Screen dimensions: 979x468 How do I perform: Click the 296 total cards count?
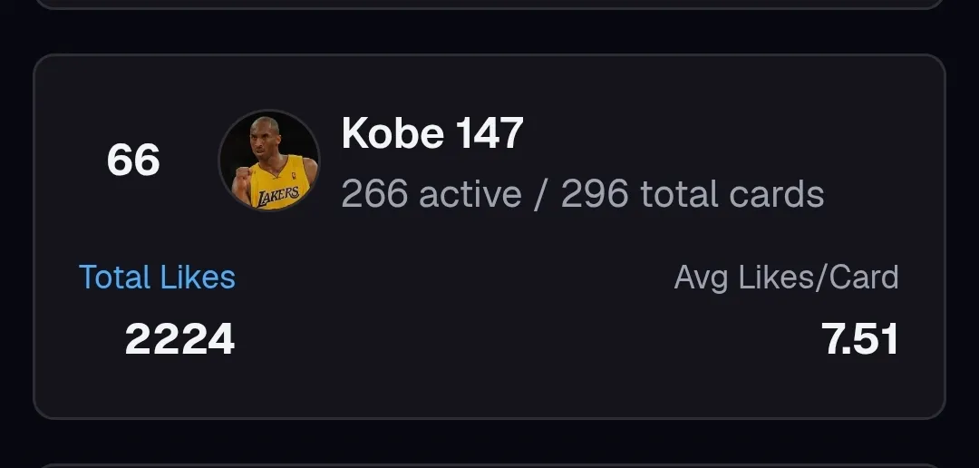pos(595,194)
